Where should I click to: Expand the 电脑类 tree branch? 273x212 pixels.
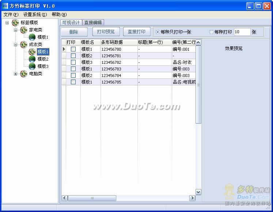15,74
